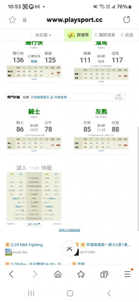This screenshot has width=139, height=302.
Task: Open 詳細比分 beside the 1-2 head-to-head record
Action: (50, 206)
